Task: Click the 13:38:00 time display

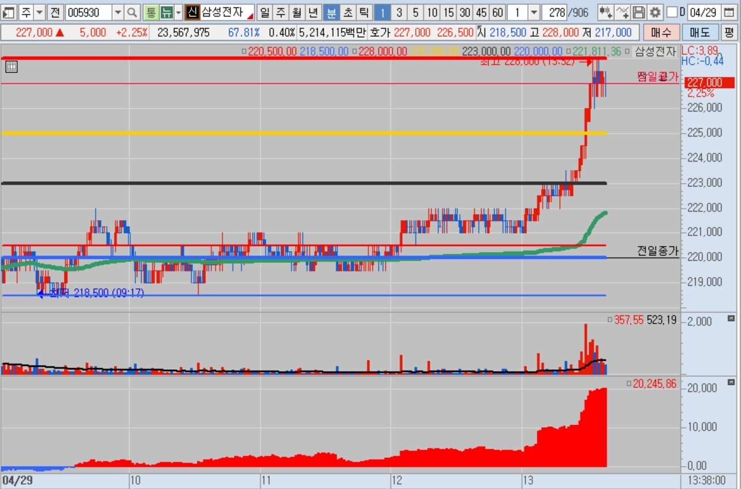Action: click(705, 479)
